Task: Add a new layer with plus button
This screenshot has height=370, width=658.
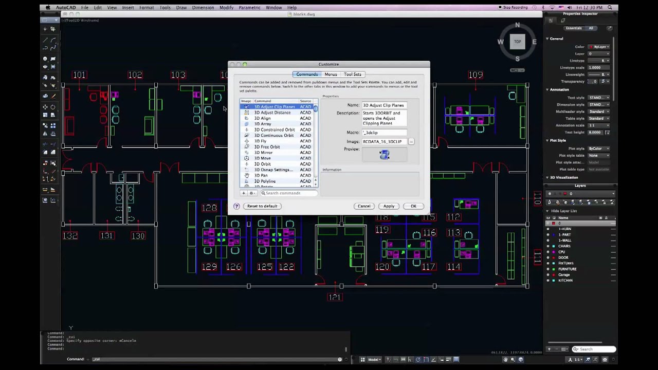Action: [549, 349]
